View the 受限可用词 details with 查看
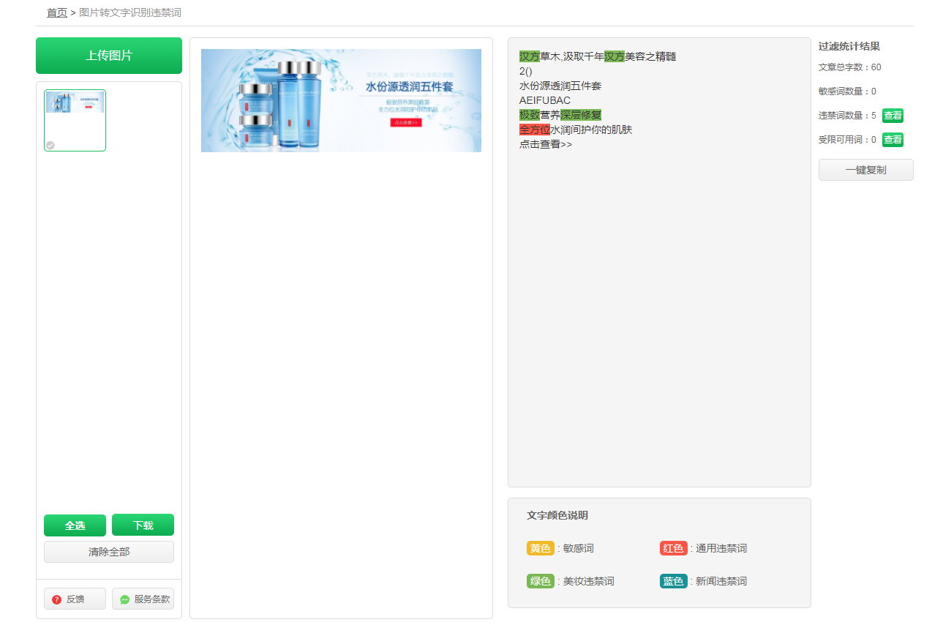 pyautogui.click(x=892, y=139)
